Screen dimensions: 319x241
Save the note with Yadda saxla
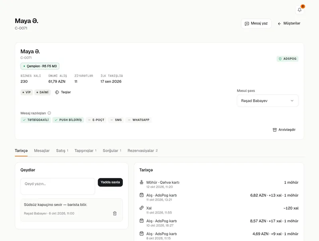coord(110,182)
